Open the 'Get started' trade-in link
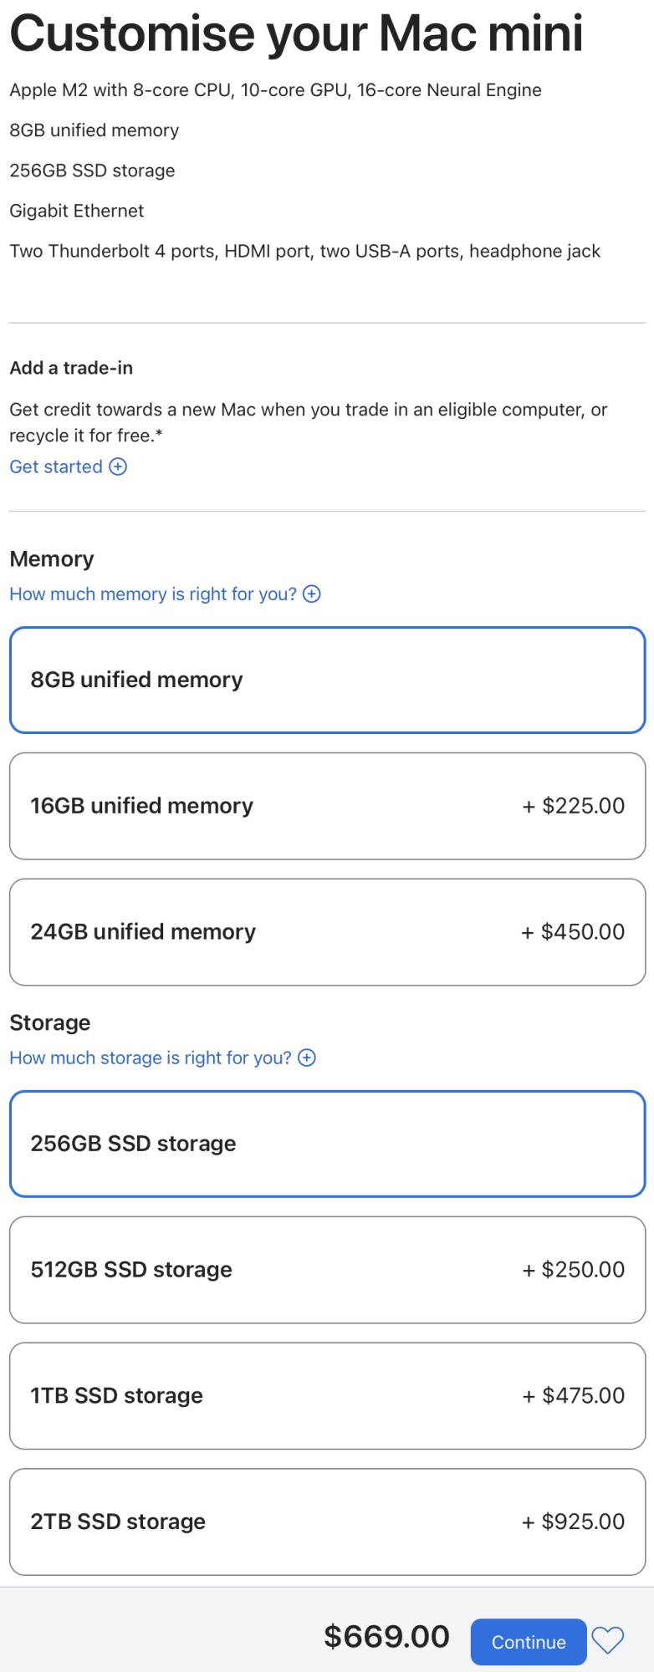Image resolution: width=654 pixels, height=1672 pixels. coord(56,466)
